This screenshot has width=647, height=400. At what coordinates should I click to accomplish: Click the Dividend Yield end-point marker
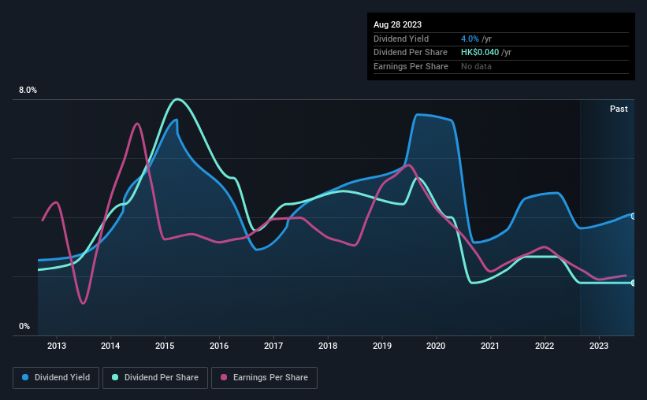pyautogui.click(x=634, y=216)
